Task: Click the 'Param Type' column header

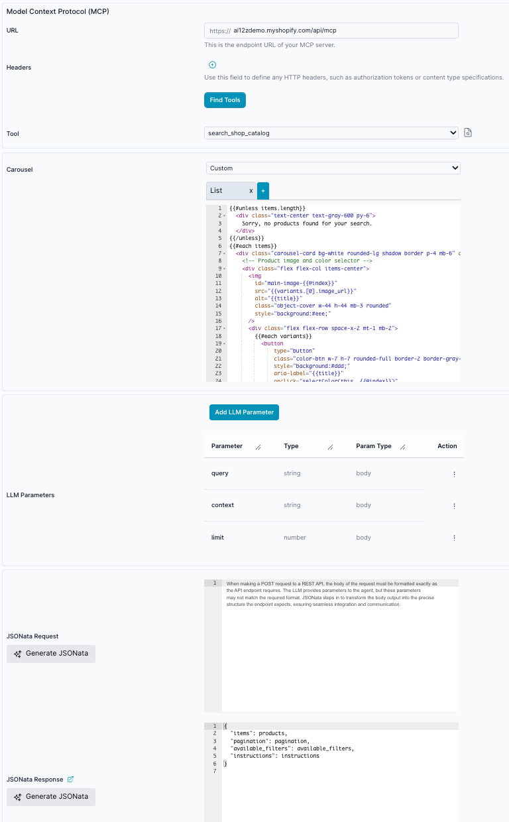Action: coord(374,446)
